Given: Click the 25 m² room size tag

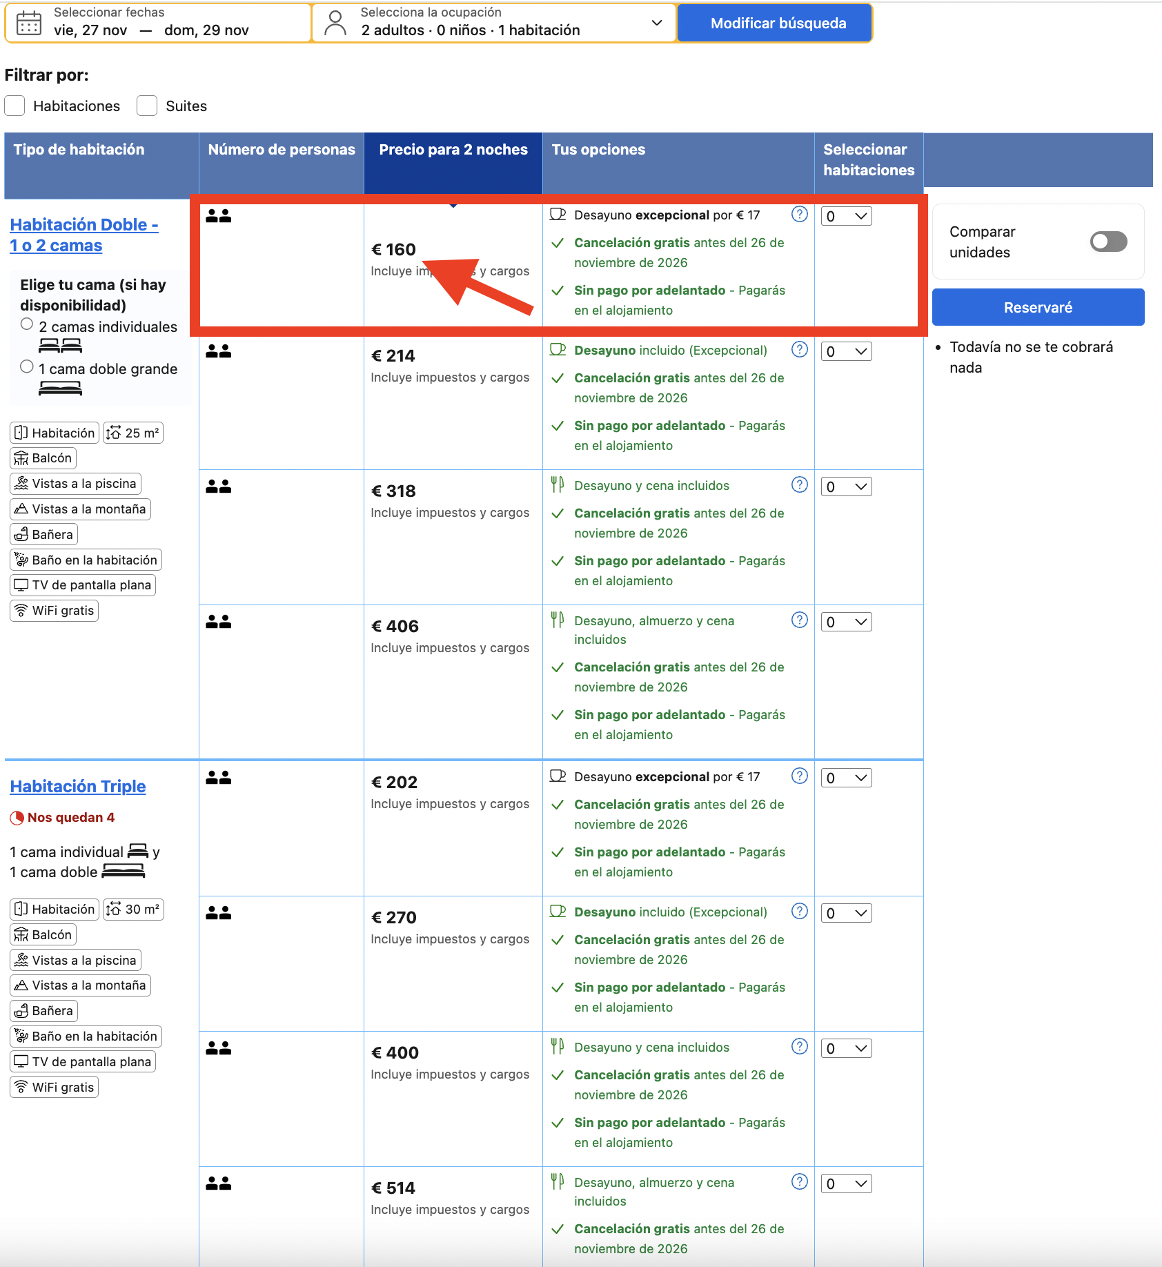Looking at the screenshot, I should tap(133, 433).
